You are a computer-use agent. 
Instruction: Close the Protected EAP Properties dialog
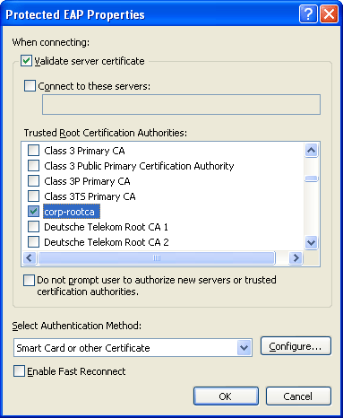pos(329,13)
